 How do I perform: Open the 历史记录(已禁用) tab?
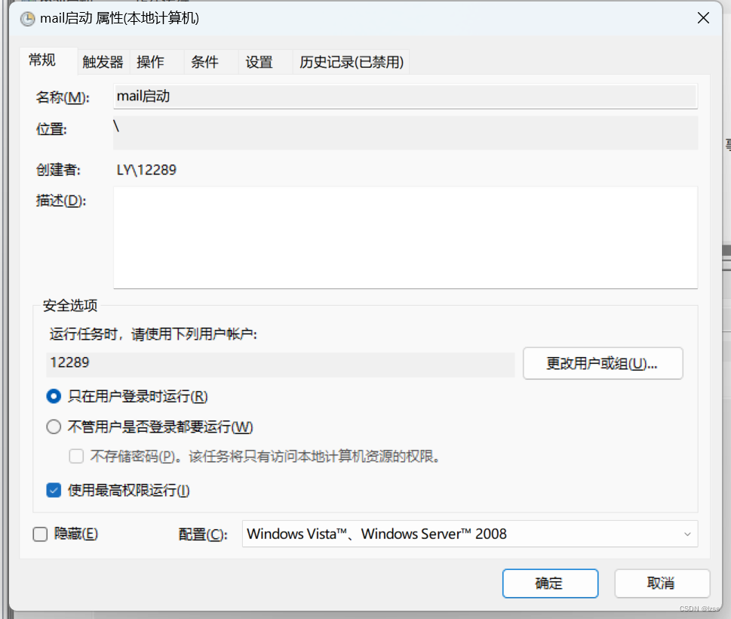pos(352,62)
